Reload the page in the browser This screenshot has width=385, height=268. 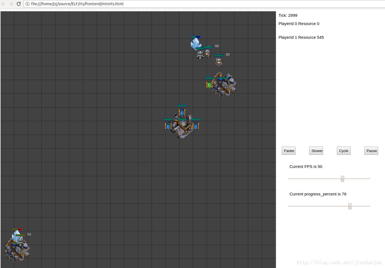(19, 4)
